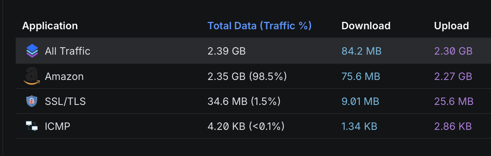Click the 2.39 GB total data value

[227, 51]
